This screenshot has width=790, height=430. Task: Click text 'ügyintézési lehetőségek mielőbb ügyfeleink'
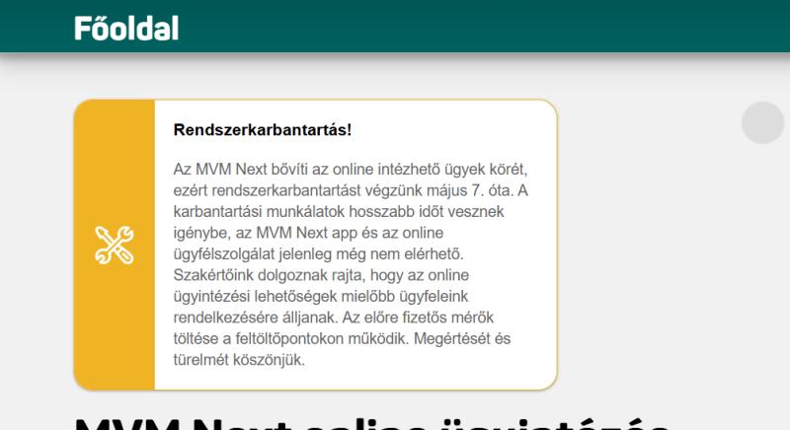pos(320,296)
